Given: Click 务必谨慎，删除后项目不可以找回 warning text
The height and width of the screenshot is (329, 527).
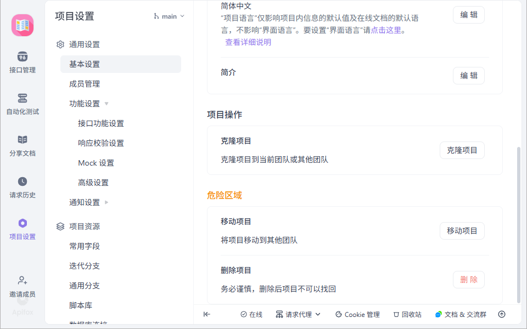Looking at the screenshot, I should coord(278,289).
